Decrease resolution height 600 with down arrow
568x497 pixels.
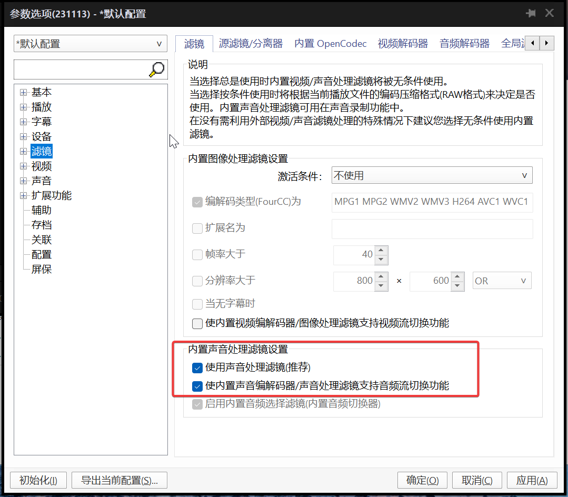click(x=457, y=286)
